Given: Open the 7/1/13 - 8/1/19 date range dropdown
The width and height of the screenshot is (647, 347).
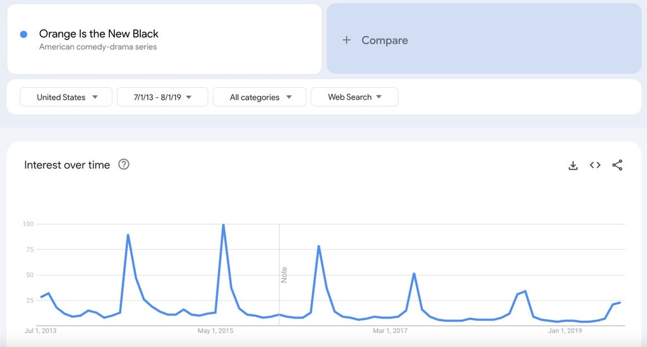Looking at the screenshot, I should pyautogui.click(x=162, y=97).
